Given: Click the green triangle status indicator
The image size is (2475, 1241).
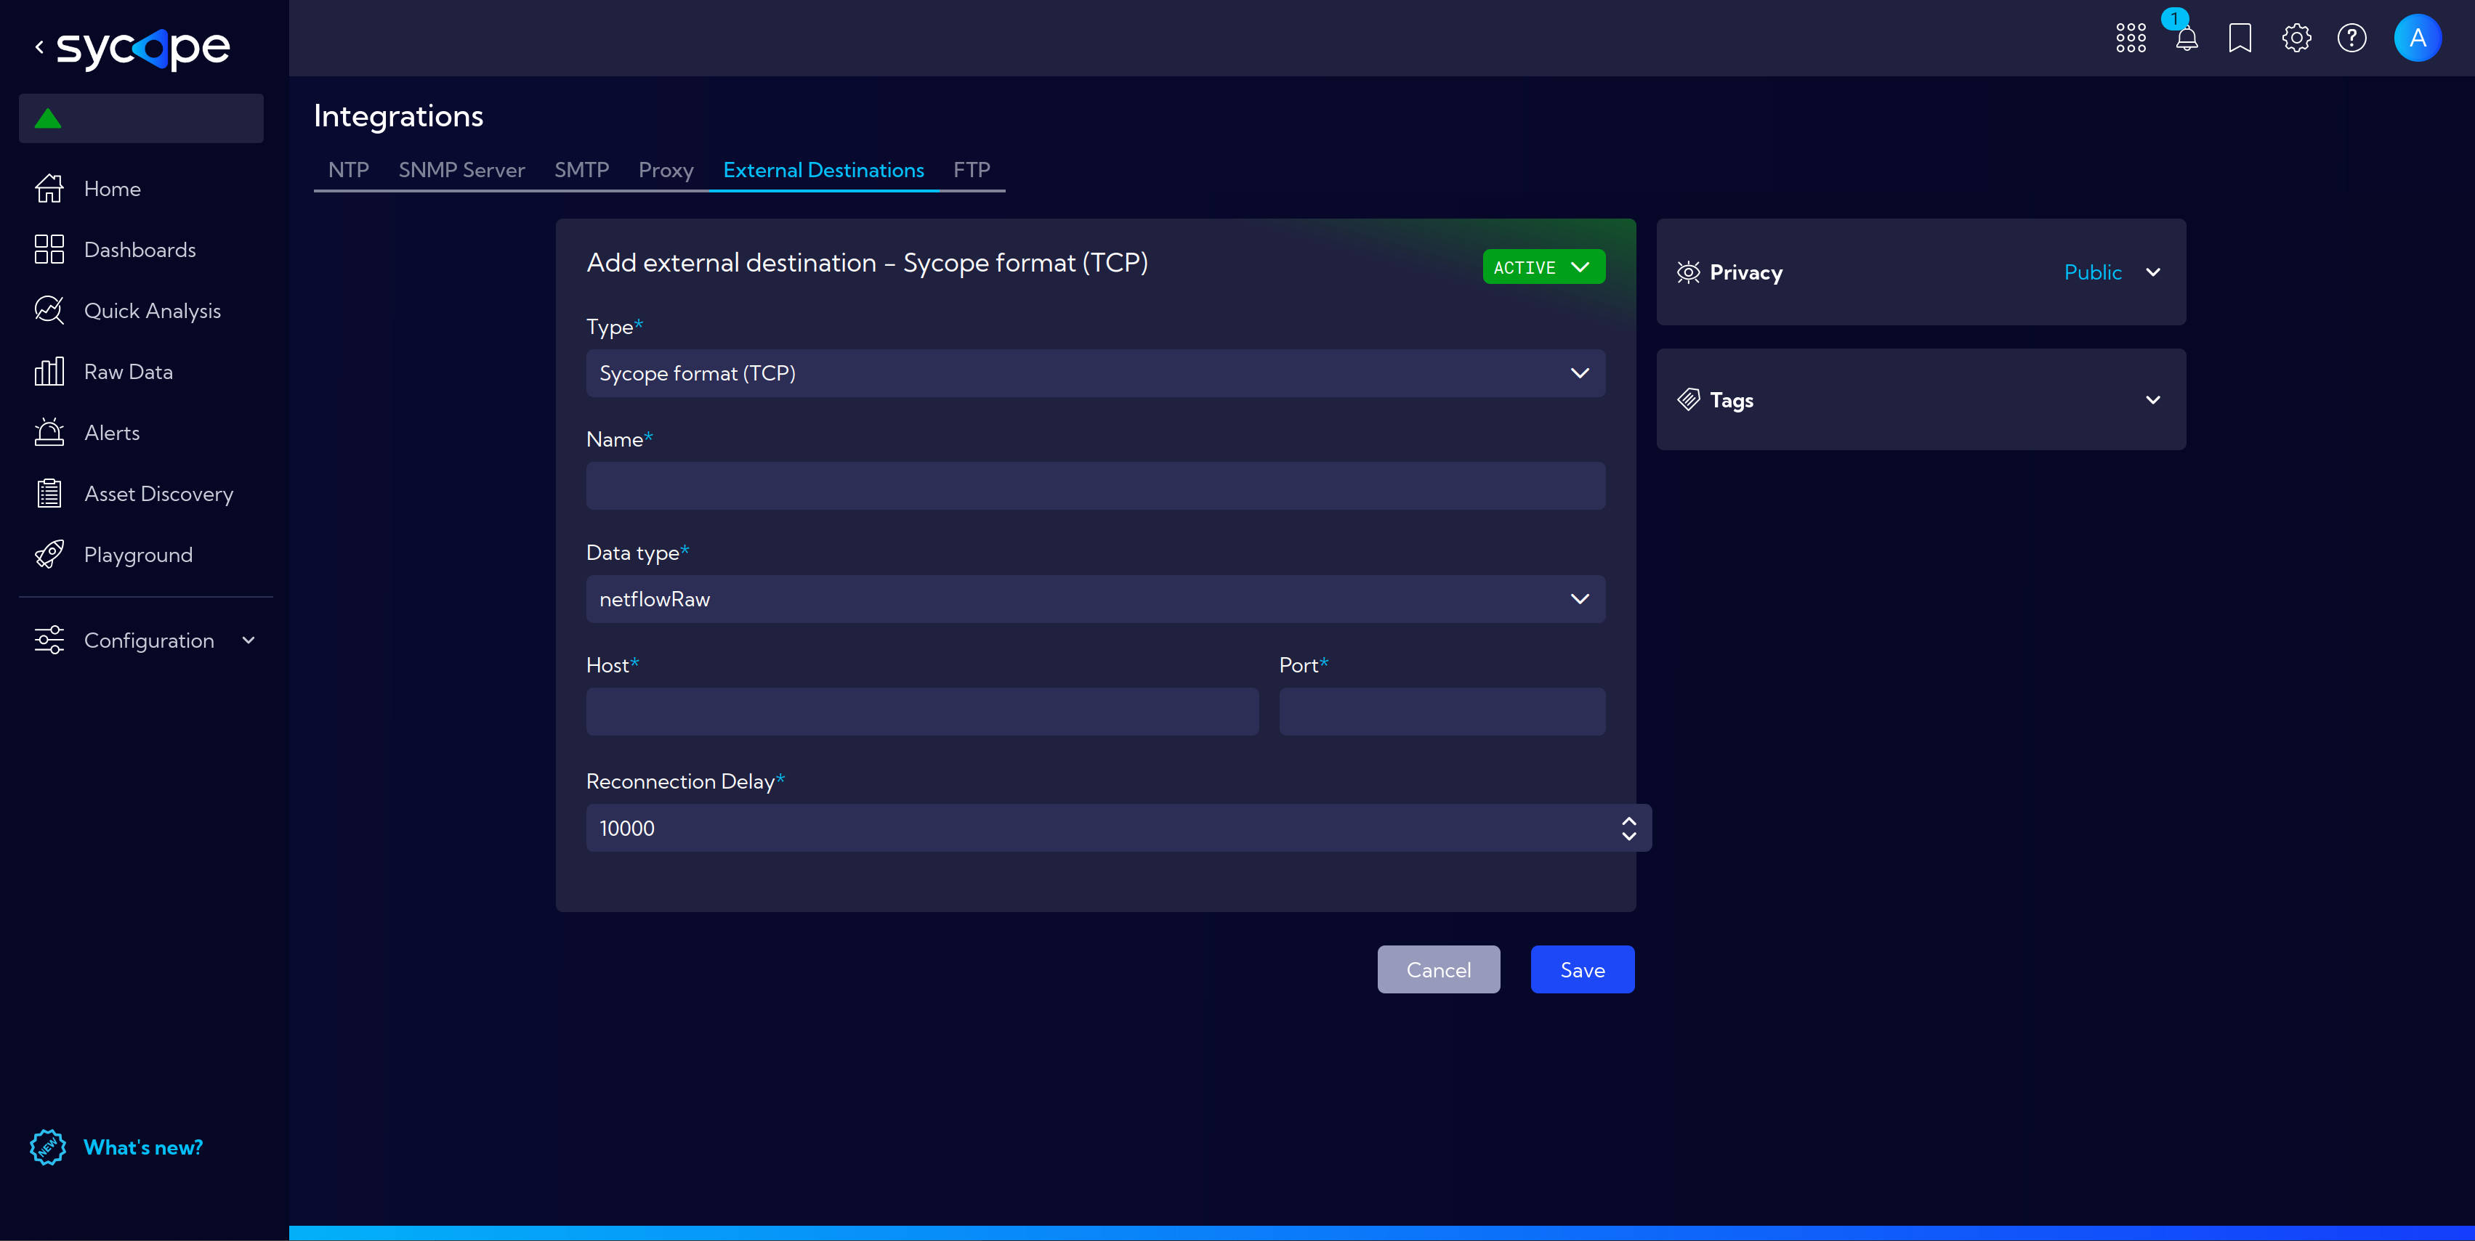Looking at the screenshot, I should pos(48,118).
